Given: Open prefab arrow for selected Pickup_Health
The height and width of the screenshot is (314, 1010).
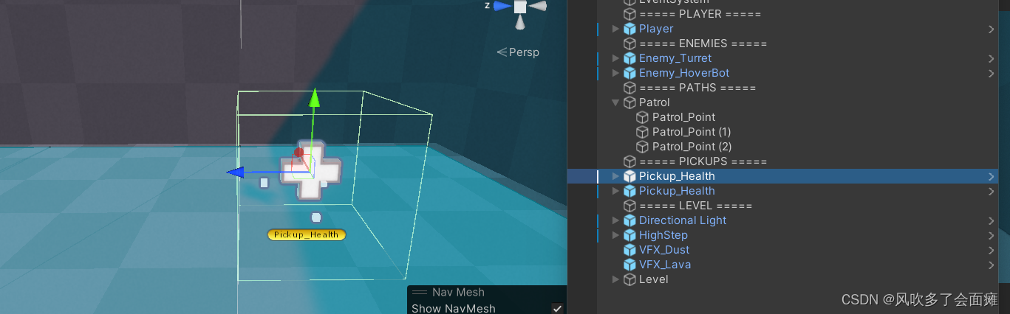Looking at the screenshot, I should tap(991, 176).
